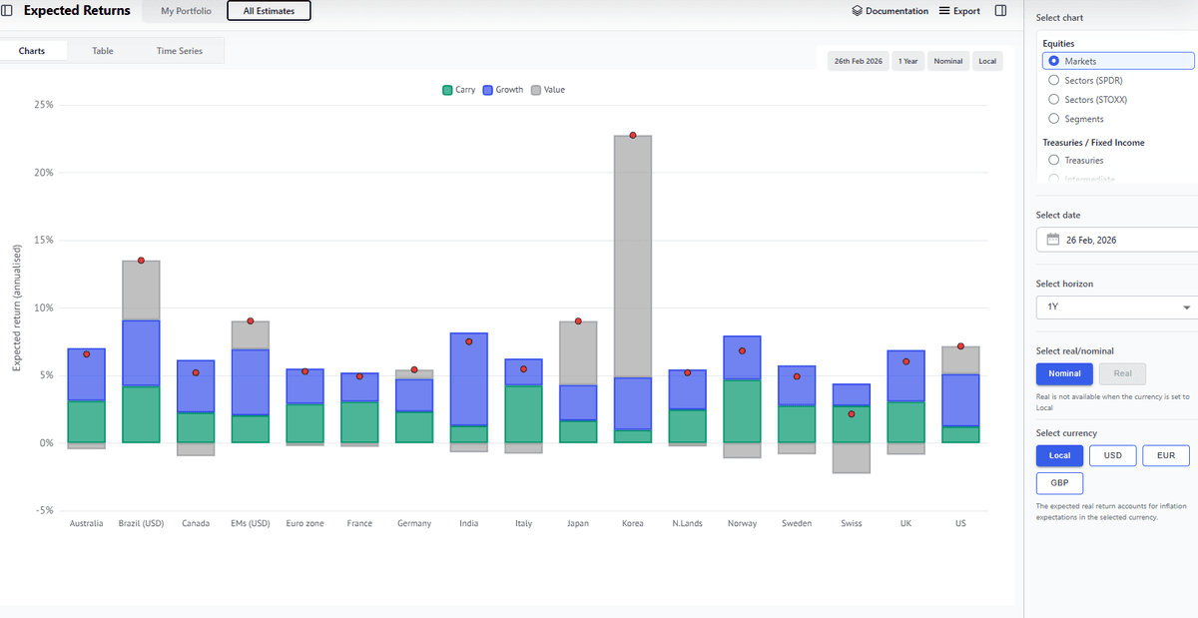Click the green Carry legend marker
Image resolution: width=1198 pixels, height=618 pixels.
448,89
